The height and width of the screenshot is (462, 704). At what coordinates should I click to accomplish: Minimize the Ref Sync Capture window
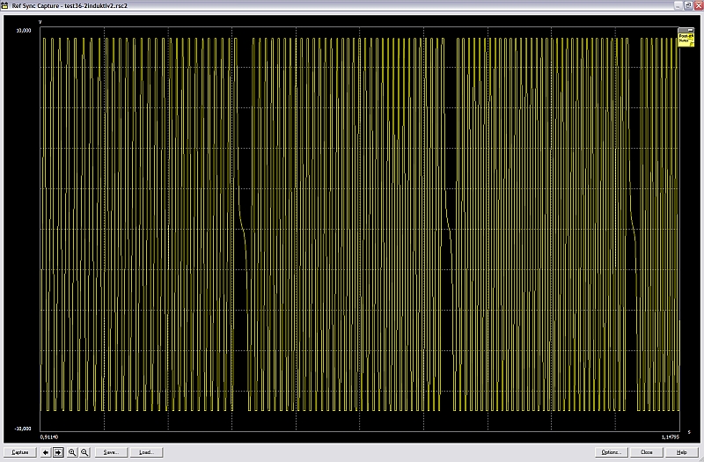678,5
